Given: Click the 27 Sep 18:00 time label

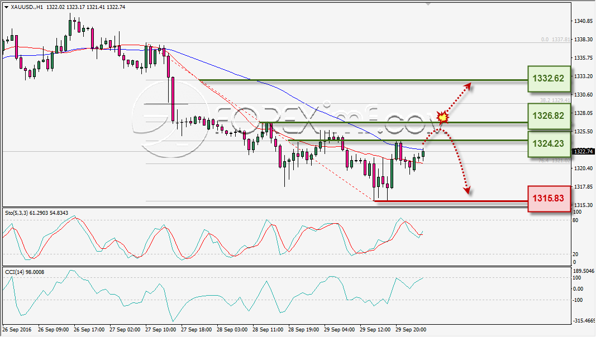Looking at the screenshot, I should pyautogui.click(x=197, y=329).
